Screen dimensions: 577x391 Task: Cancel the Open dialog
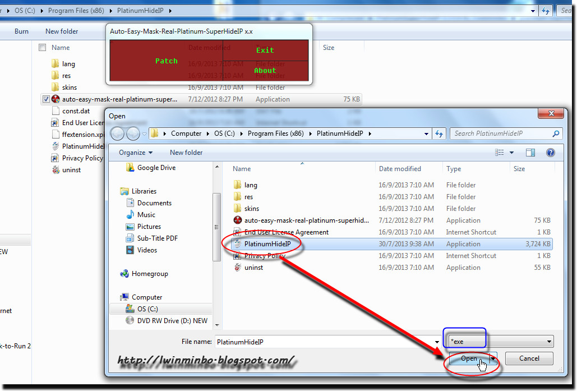tap(528, 358)
